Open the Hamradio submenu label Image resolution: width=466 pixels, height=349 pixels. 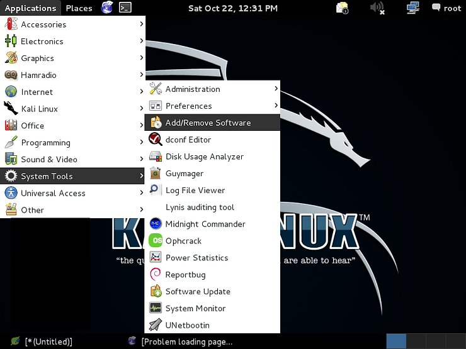point(38,75)
